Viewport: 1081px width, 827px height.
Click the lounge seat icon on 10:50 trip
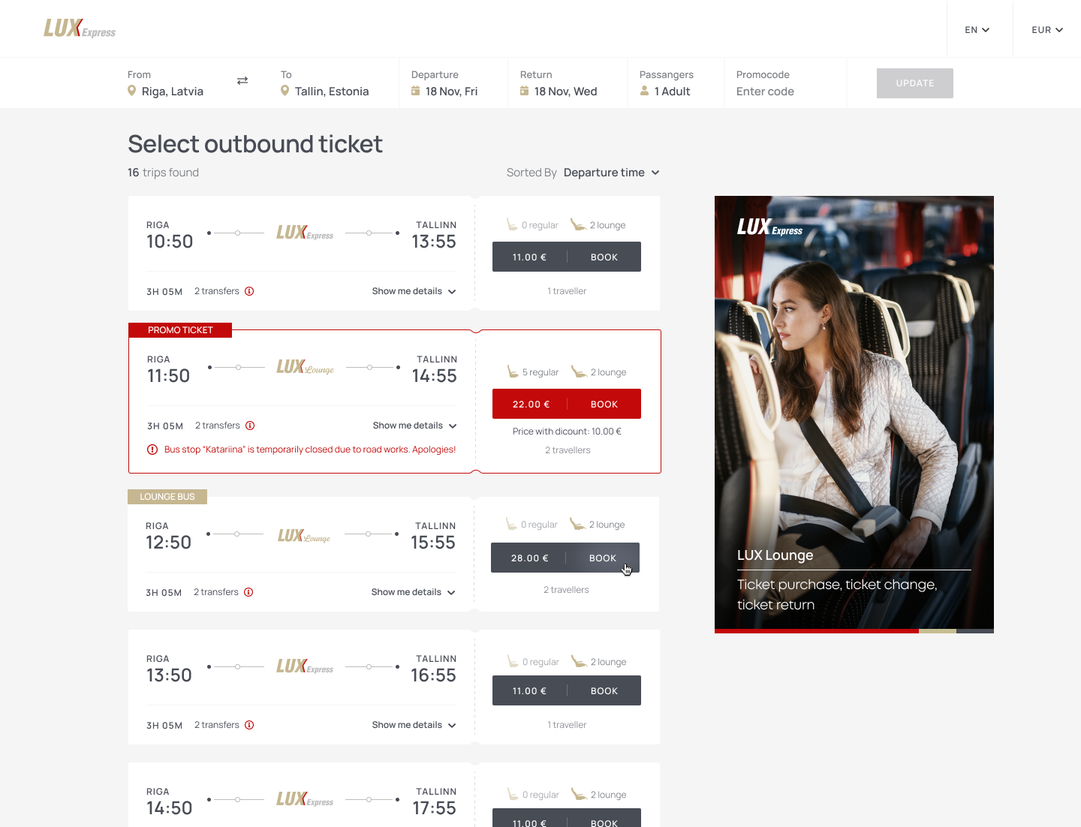578,224
